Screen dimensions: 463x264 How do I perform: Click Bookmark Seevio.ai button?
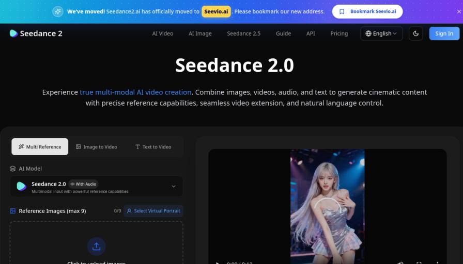point(367,11)
